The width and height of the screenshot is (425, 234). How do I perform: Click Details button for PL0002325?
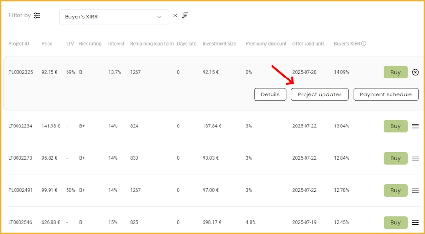point(270,94)
